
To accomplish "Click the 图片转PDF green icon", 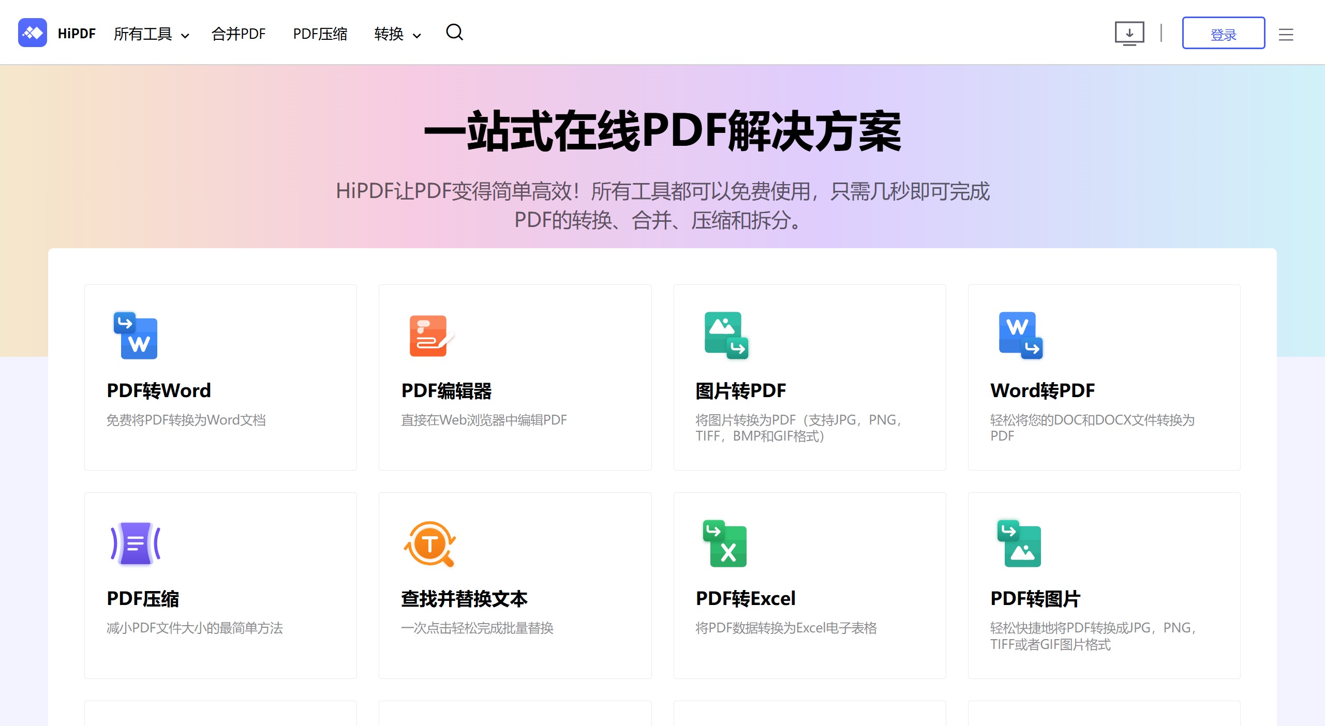I will coord(726,336).
